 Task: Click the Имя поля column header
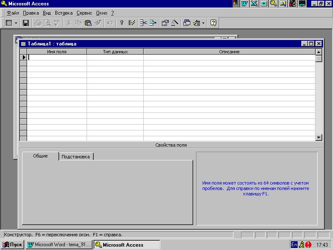57,52
